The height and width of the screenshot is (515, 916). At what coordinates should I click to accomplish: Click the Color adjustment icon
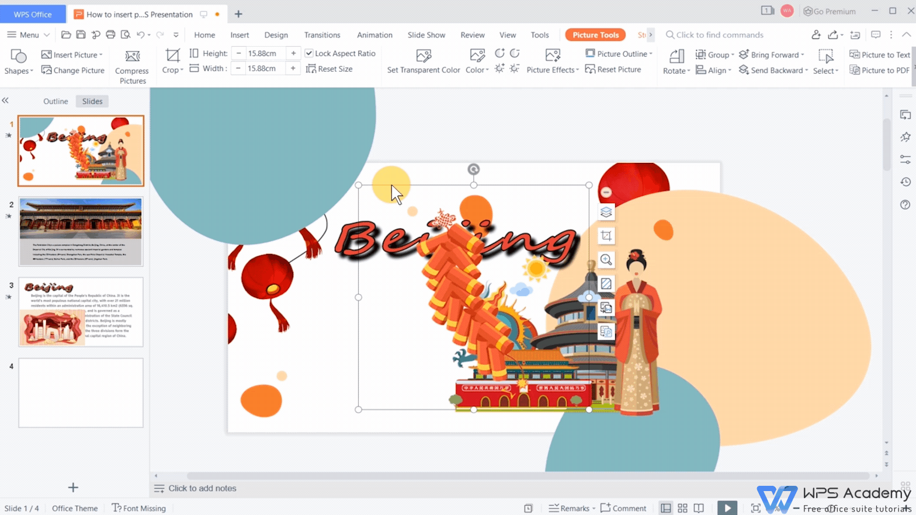tap(477, 55)
